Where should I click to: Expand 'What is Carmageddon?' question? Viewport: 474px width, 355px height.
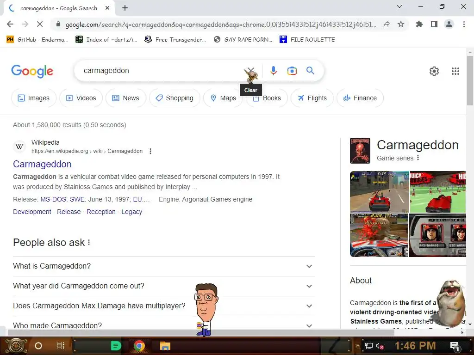(164, 266)
